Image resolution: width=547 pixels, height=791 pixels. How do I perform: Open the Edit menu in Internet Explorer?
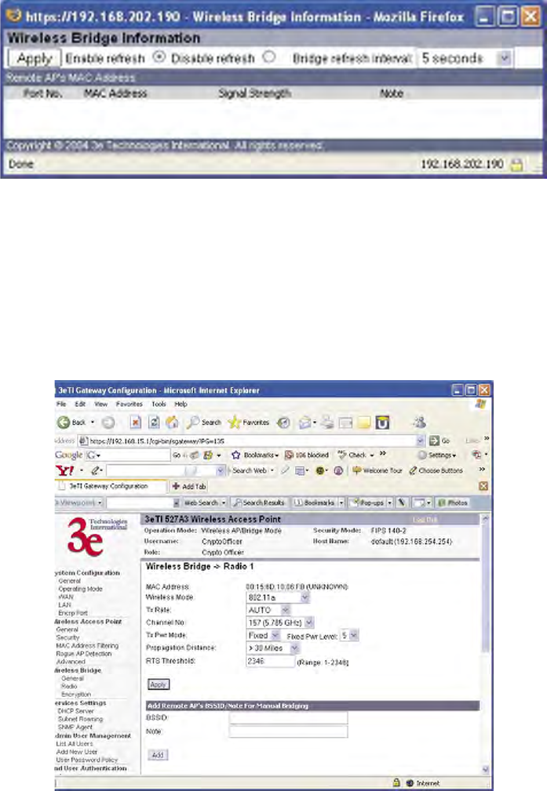pos(80,404)
